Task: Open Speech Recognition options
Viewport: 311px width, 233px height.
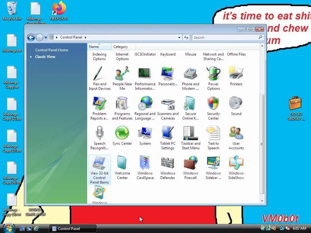Action: [x=99, y=138]
